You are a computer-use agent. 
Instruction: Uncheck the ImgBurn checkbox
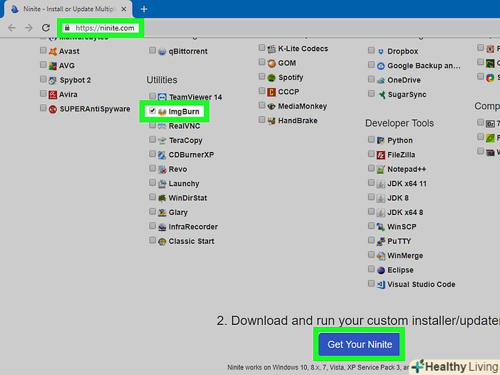pyautogui.click(x=152, y=111)
